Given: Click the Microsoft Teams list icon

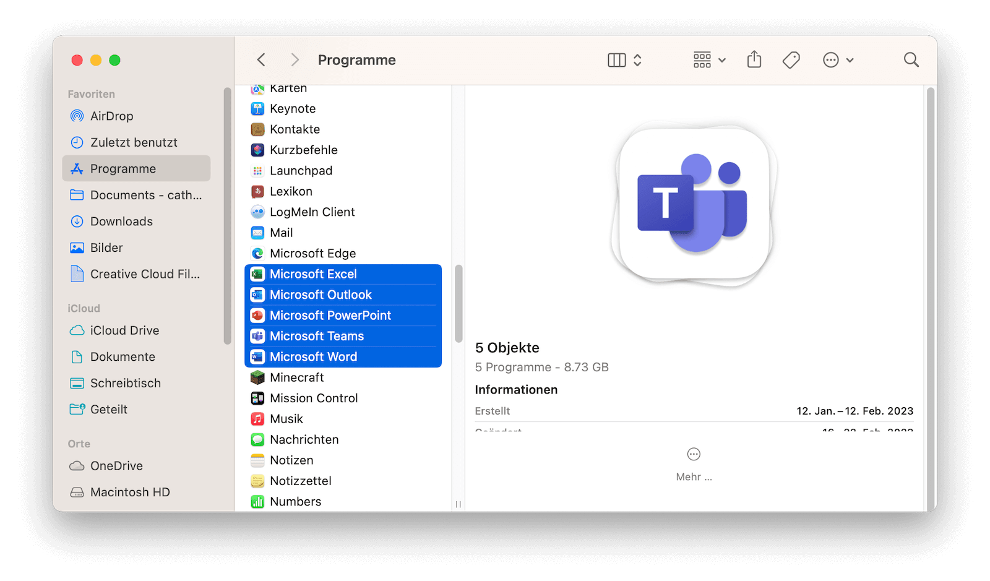Looking at the screenshot, I should [257, 337].
